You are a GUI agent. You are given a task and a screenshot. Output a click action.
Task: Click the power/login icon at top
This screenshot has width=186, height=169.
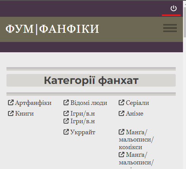tap(173, 8)
